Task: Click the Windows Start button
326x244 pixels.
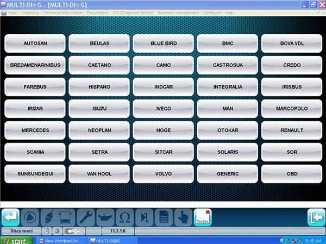Action: point(15,240)
